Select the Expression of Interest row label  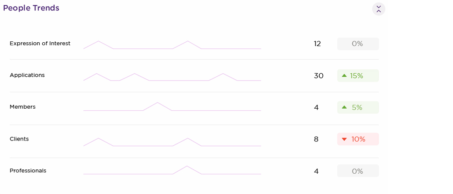(x=40, y=44)
